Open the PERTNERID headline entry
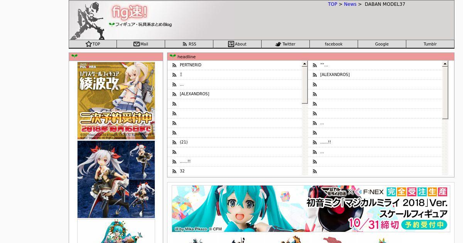This screenshot has width=463, height=243. pyautogui.click(x=191, y=65)
